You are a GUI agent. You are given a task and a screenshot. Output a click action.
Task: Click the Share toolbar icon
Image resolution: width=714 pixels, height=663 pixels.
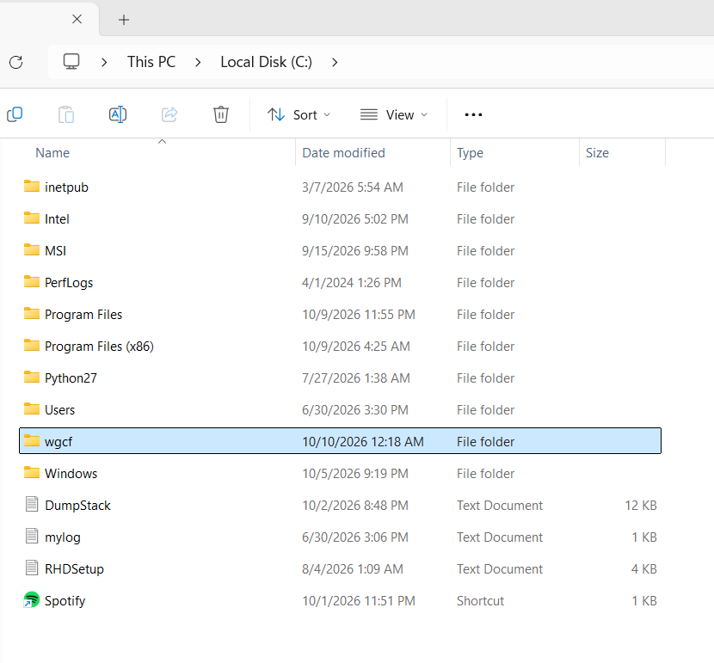(169, 114)
